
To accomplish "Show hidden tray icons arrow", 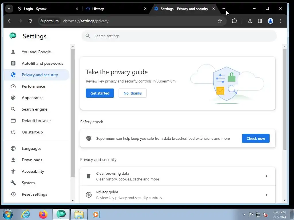I will point(244,215).
